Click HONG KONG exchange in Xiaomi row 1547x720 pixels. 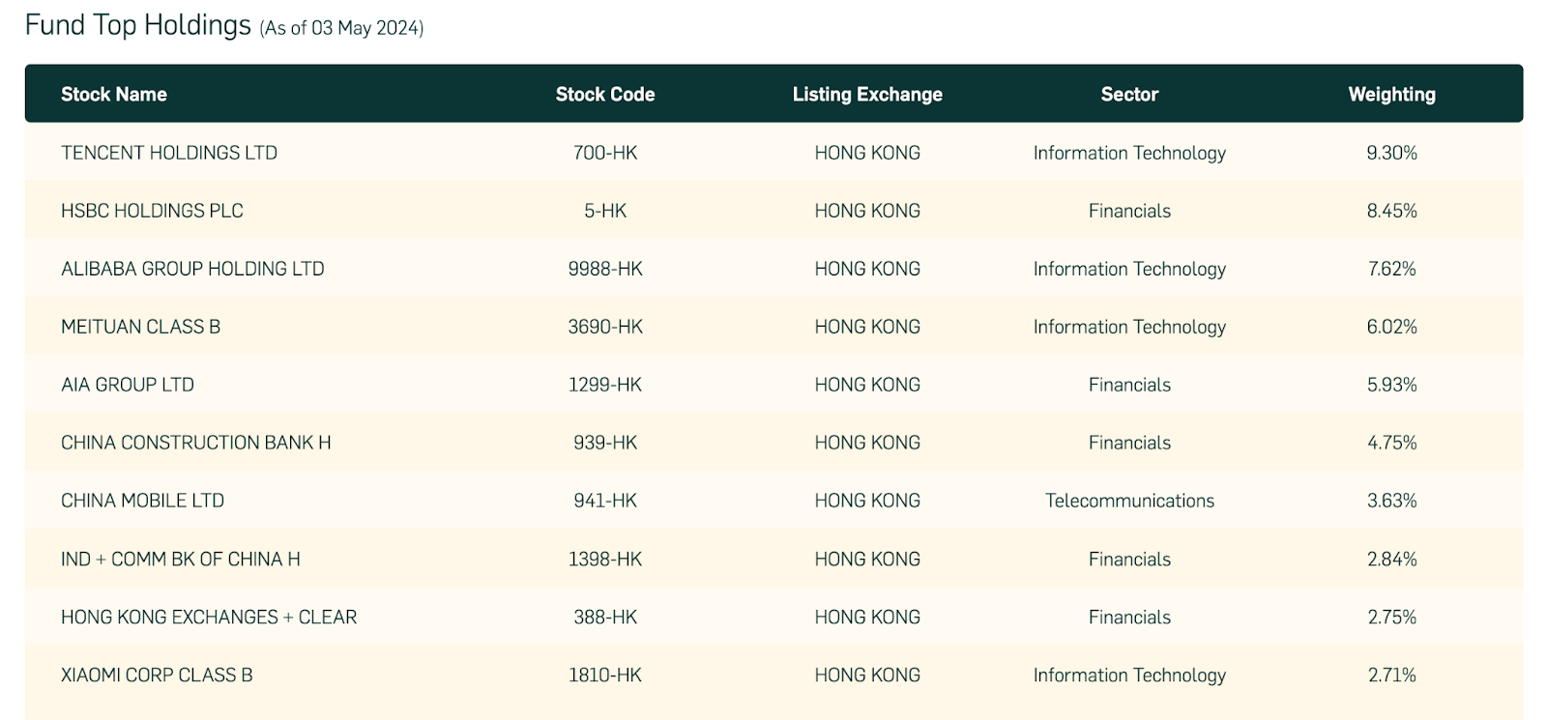867,675
